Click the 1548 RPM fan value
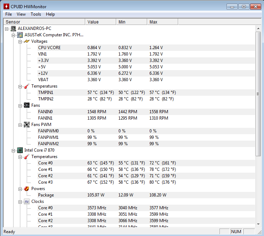The height and width of the screenshot is (236, 264). (97, 112)
